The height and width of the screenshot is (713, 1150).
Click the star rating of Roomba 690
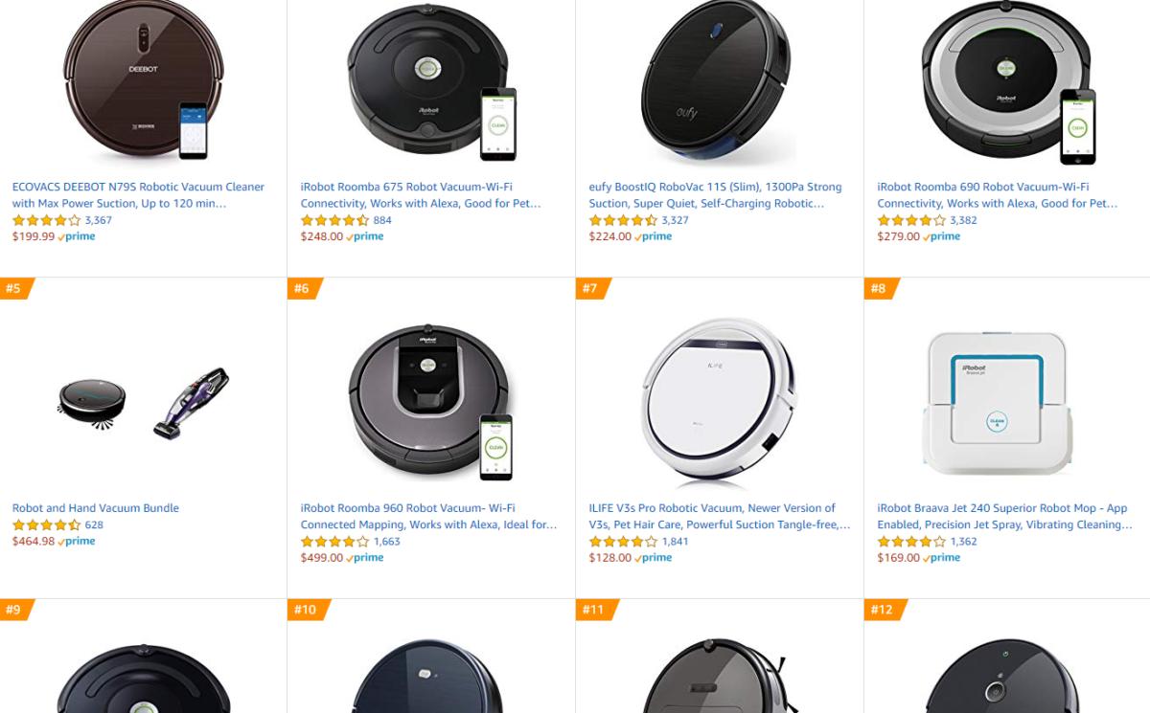point(910,220)
